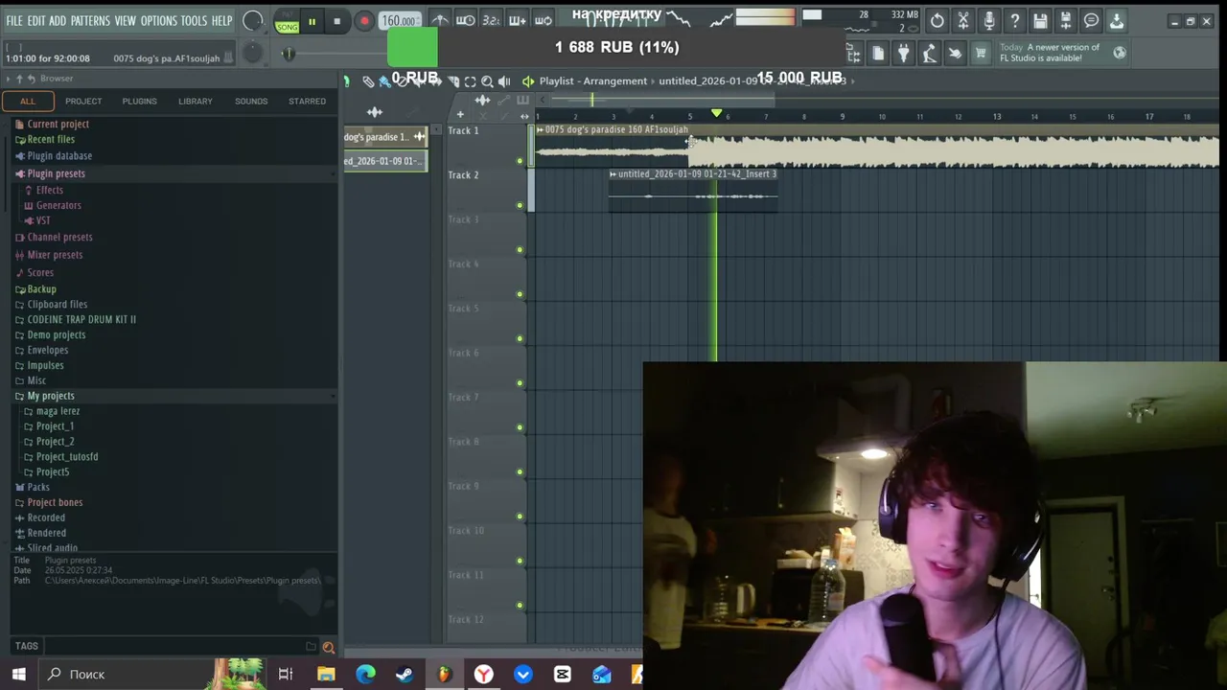This screenshot has width=1227, height=690.
Task: Mute Track 3 using its green dot
Action: click(520, 250)
